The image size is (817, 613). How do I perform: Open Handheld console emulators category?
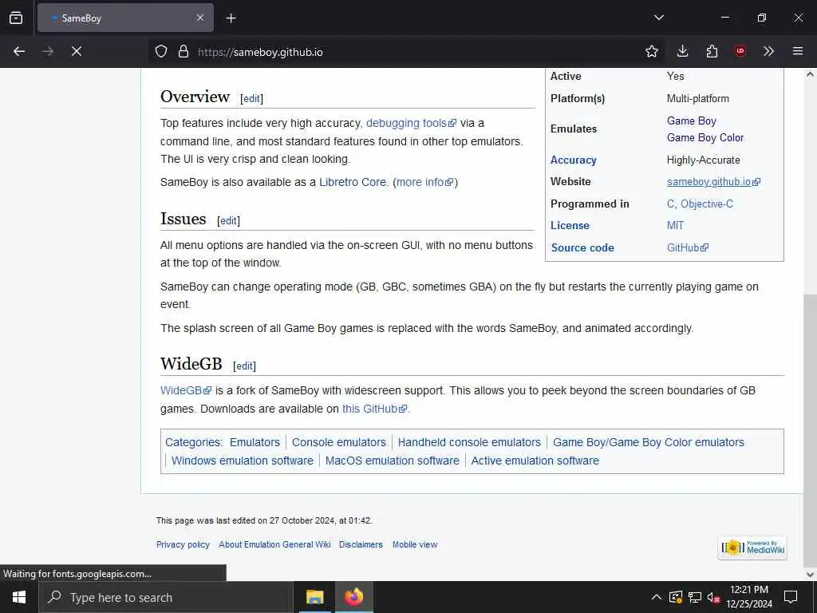[x=469, y=442]
